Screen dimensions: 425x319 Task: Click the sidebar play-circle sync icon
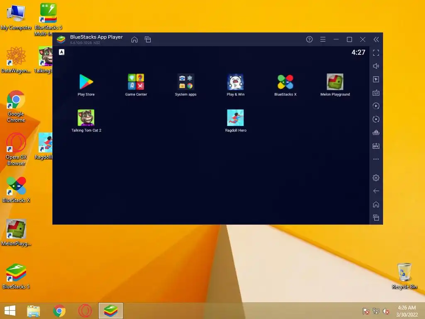pos(376,106)
